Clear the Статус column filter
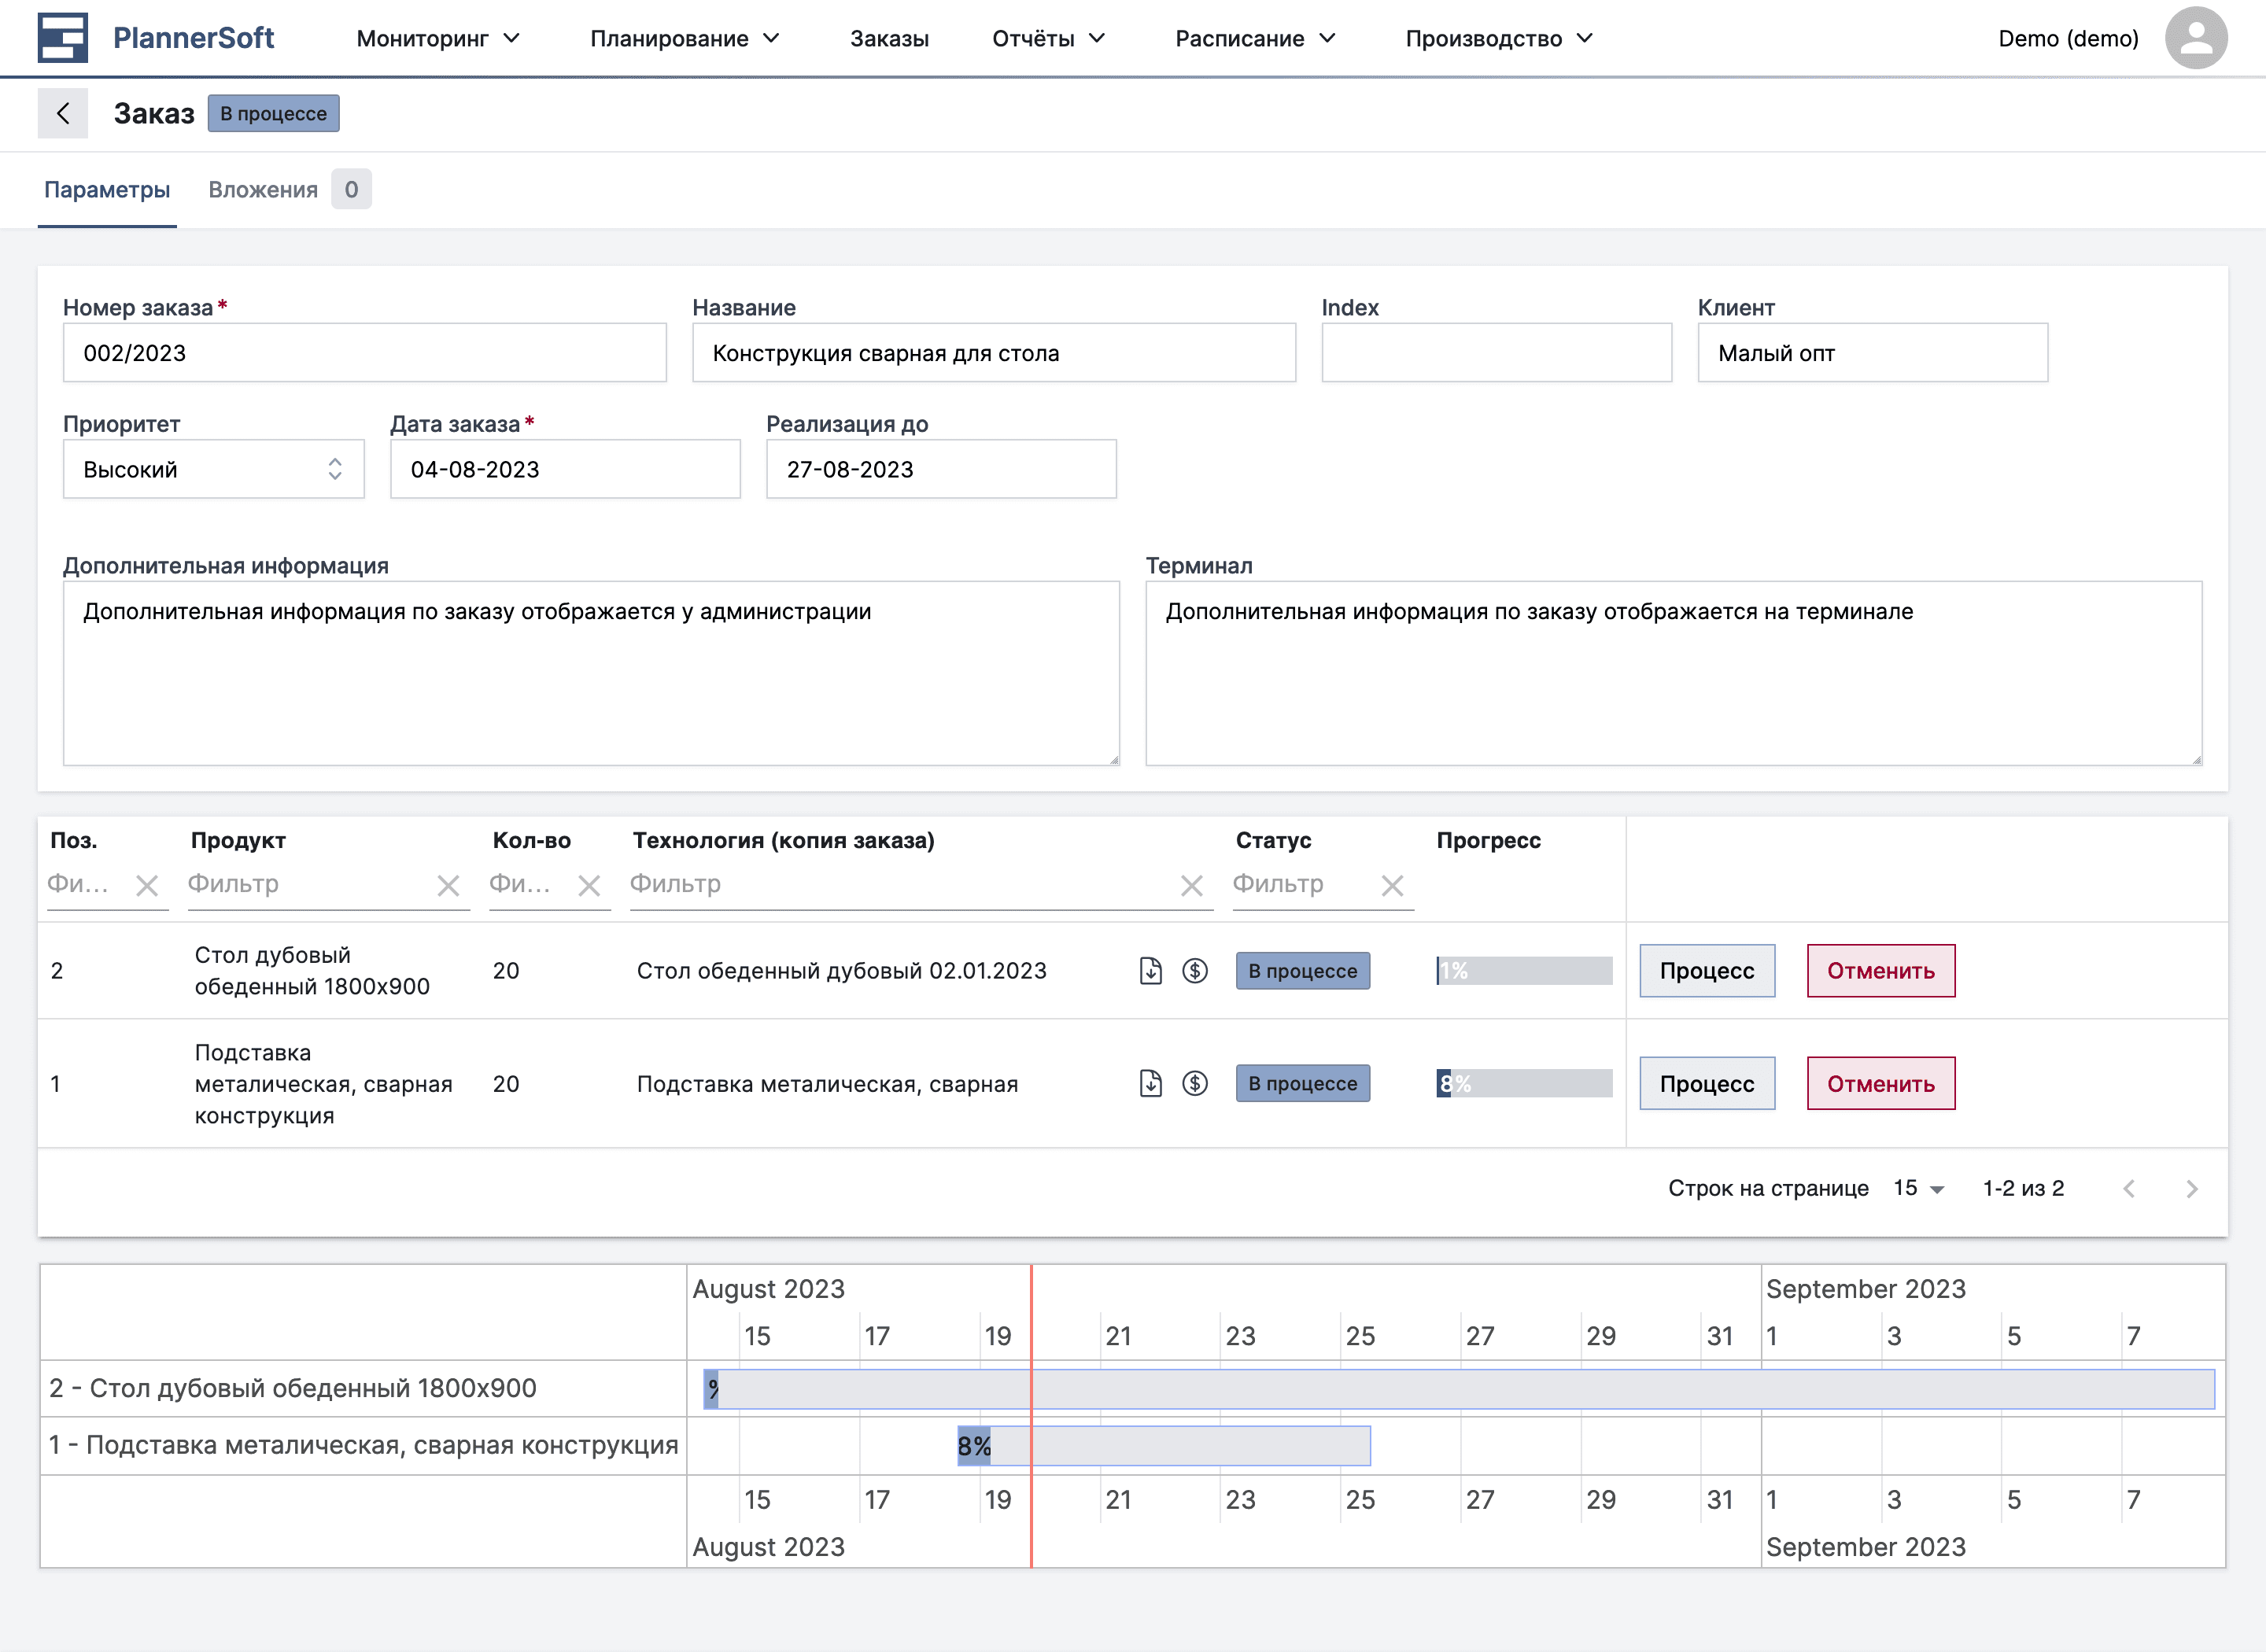Screen dimensions: 2266x1652 point(1393,885)
